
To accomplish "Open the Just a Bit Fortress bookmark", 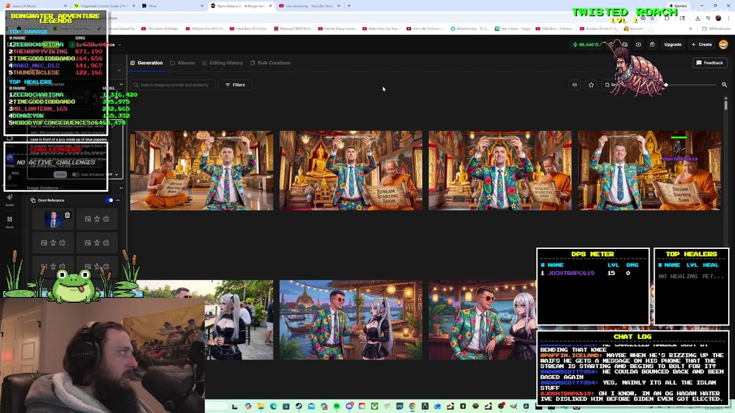I will [x=425, y=28].
